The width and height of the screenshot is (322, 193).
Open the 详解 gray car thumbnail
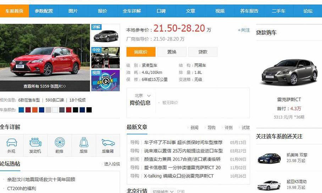[x=106, y=35]
